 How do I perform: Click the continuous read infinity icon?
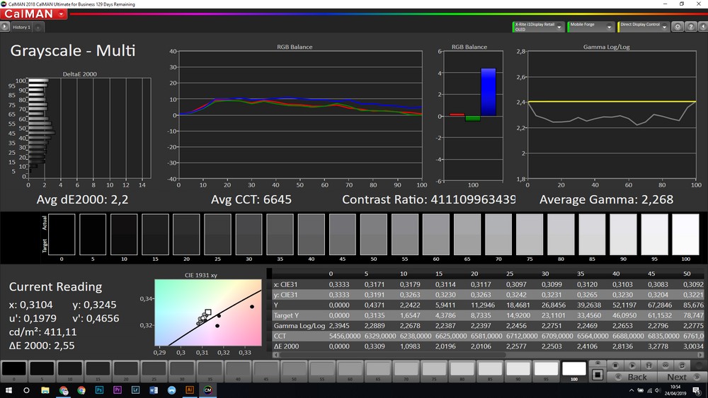click(666, 365)
